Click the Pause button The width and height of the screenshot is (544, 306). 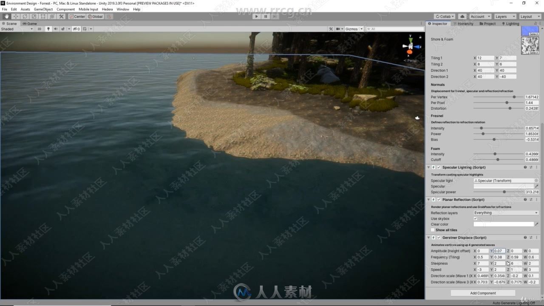pos(266,17)
